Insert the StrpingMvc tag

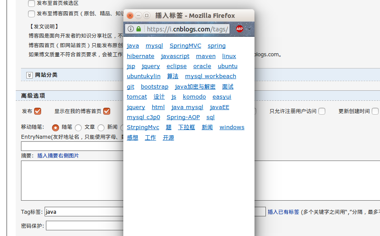pyautogui.click(x=143, y=127)
